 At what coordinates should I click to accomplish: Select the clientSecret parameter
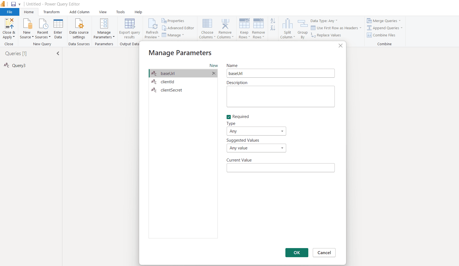coord(183,90)
